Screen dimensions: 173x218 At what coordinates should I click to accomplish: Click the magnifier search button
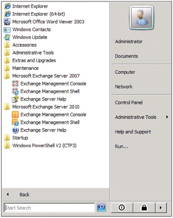click(101, 208)
